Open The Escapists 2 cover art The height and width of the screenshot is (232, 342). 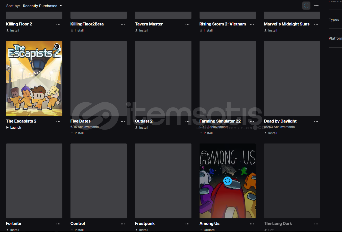34,78
